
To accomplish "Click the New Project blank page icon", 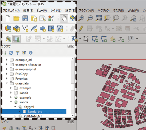I will (x=8, y=18).
